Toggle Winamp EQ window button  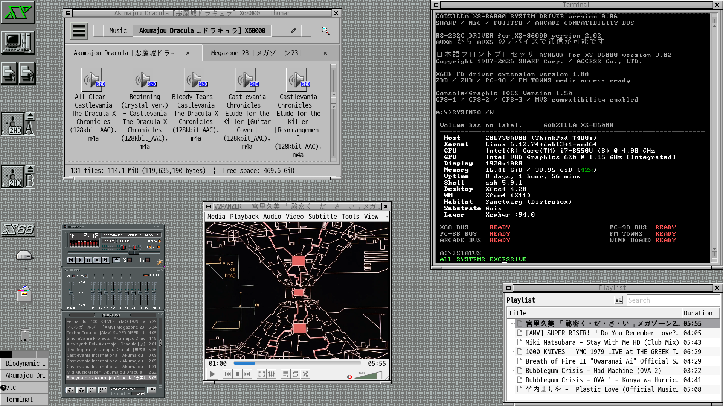[x=147, y=247]
